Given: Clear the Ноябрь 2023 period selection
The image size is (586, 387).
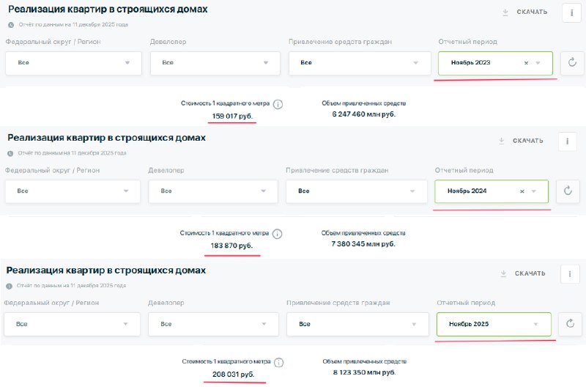Looking at the screenshot, I should 526,63.
